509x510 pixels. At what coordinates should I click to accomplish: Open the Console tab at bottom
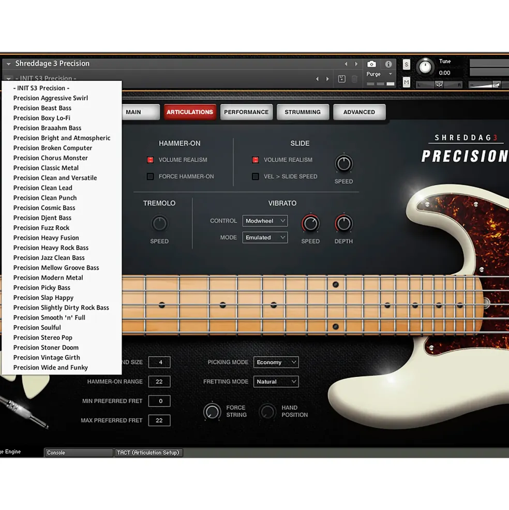[x=79, y=453]
